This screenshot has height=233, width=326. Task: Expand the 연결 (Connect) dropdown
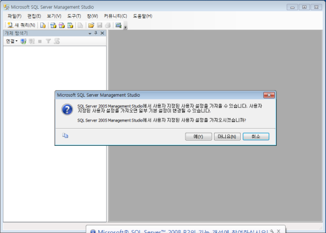(x=12, y=41)
